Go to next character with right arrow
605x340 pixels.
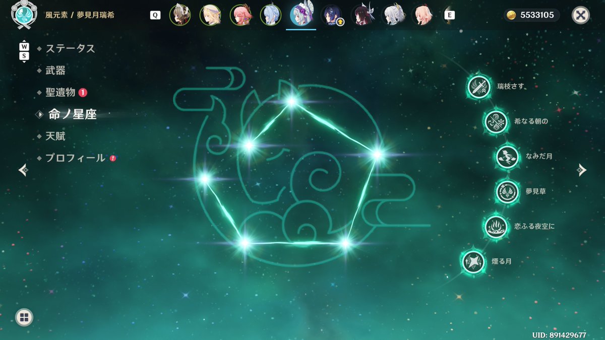click(x=582, y=170)
